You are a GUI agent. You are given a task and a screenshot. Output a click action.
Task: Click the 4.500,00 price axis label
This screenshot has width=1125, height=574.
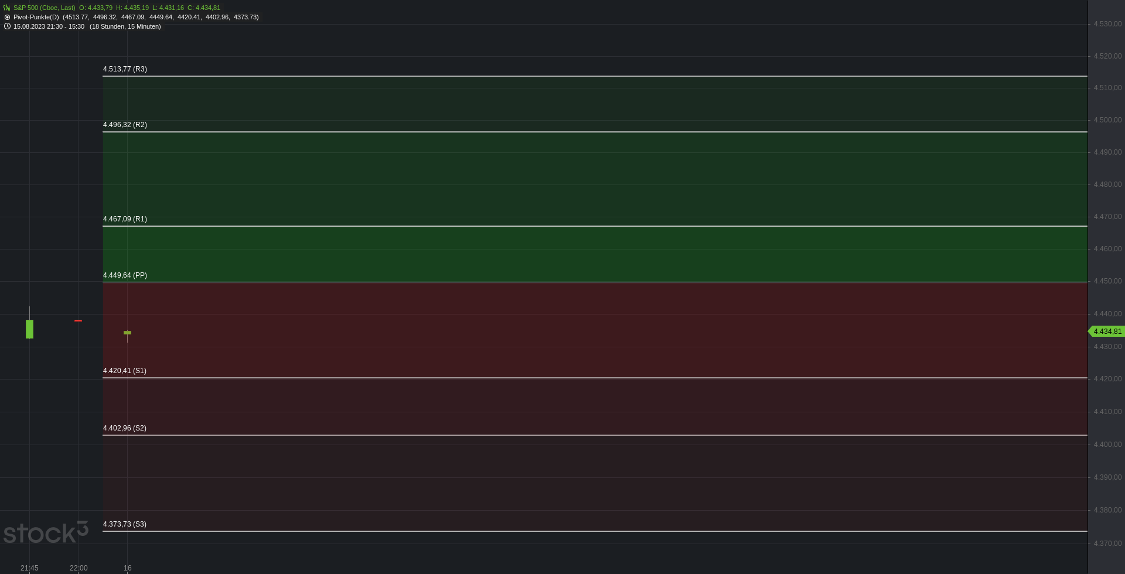click(1107, 120)
